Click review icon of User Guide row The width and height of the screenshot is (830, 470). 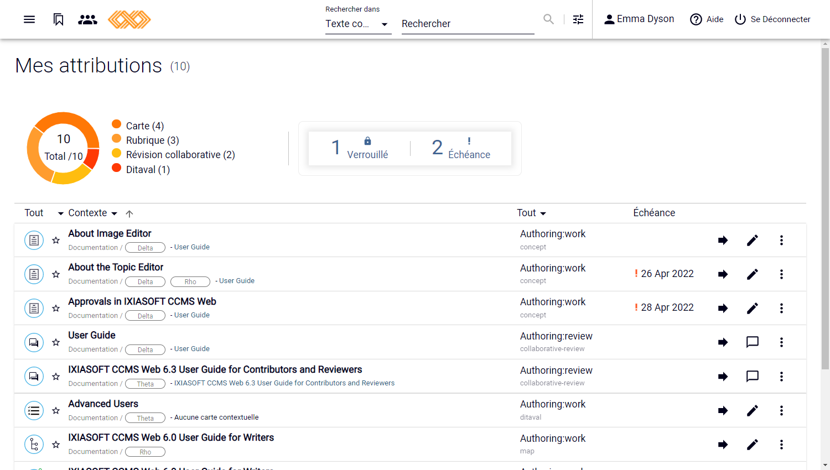(x=34, y=342)
